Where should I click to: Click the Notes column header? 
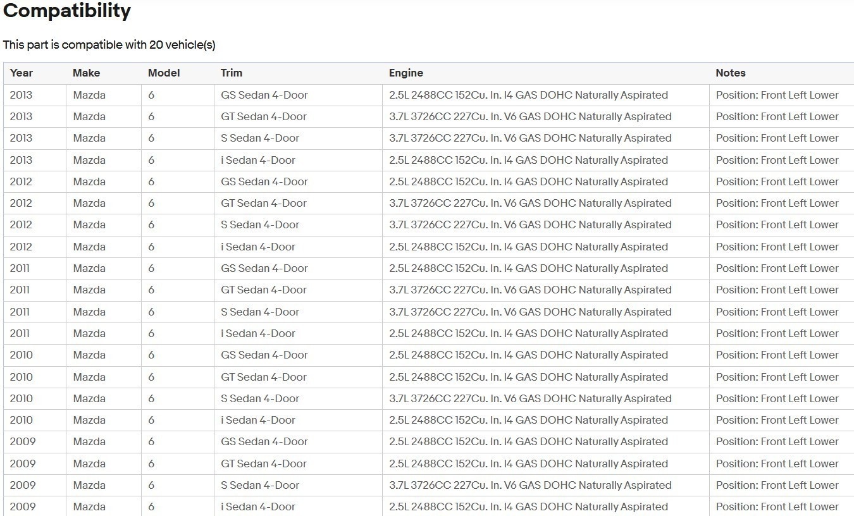731,73
